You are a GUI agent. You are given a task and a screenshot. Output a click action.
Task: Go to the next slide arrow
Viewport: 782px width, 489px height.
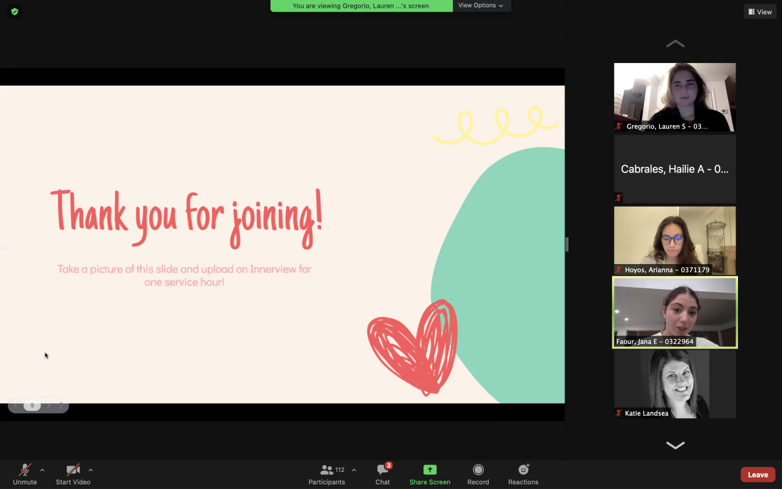click(49, 406)
